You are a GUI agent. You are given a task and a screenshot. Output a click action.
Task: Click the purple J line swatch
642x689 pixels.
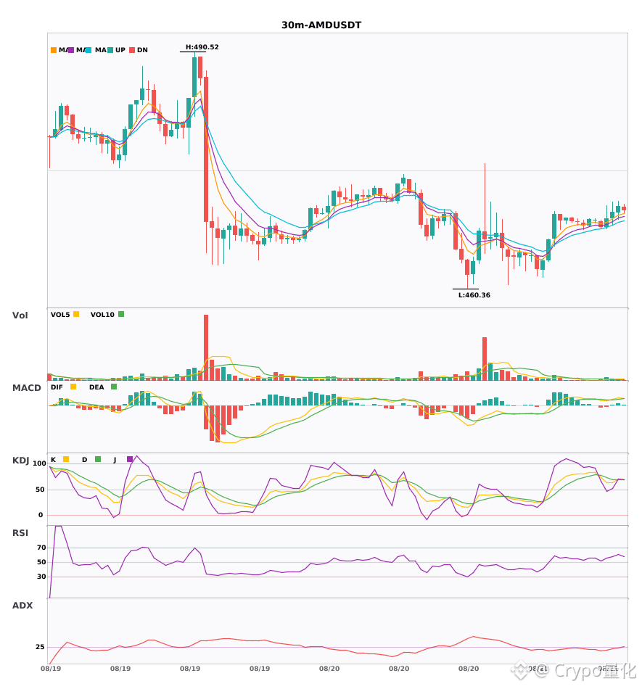[130, 459]
